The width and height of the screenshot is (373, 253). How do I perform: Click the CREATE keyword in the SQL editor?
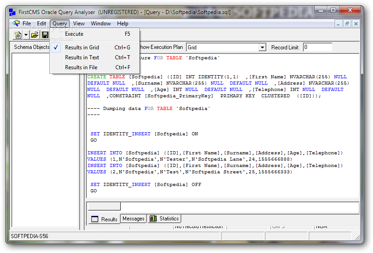point(97,76)
